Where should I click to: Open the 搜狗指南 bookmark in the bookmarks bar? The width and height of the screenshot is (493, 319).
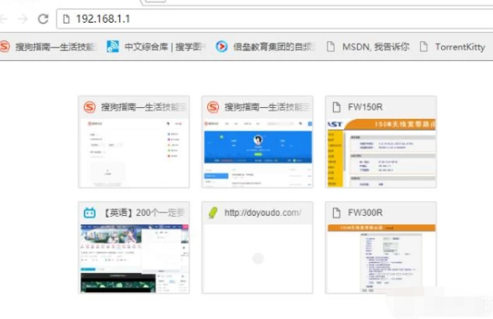(49, 47)
